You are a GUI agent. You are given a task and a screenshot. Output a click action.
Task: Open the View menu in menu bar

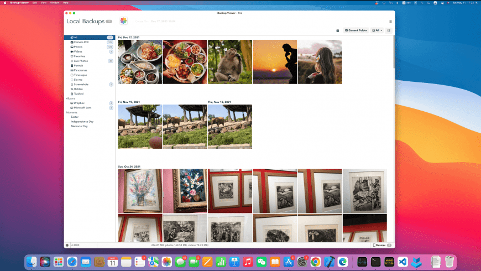[x=44, y=2]
